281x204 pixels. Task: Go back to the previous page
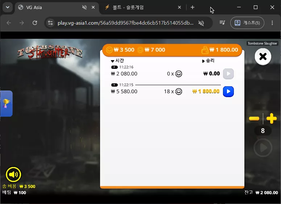(9, 23)
